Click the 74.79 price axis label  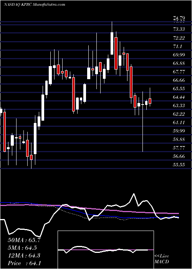[179, 18]
